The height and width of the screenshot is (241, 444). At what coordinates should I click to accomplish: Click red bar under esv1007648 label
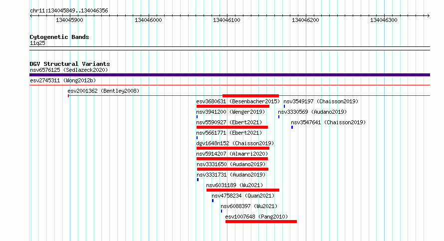pyautogui.click(x=261, y=222)
